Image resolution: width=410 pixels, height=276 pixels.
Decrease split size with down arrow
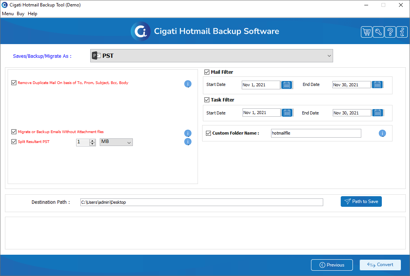[x=92, y=144]
